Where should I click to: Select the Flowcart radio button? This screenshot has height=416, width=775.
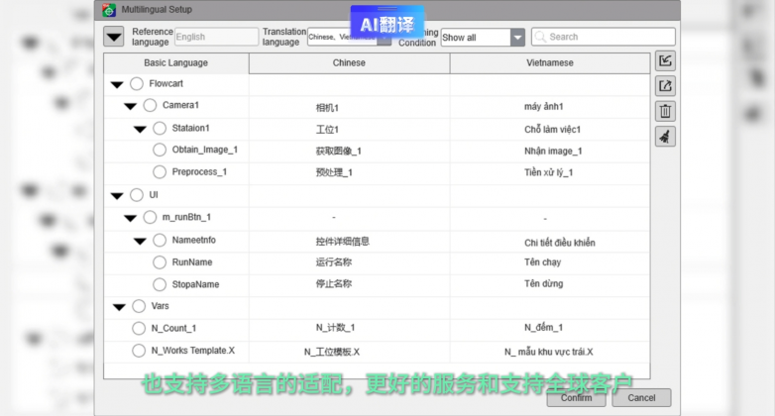click(x=137, y=84)
